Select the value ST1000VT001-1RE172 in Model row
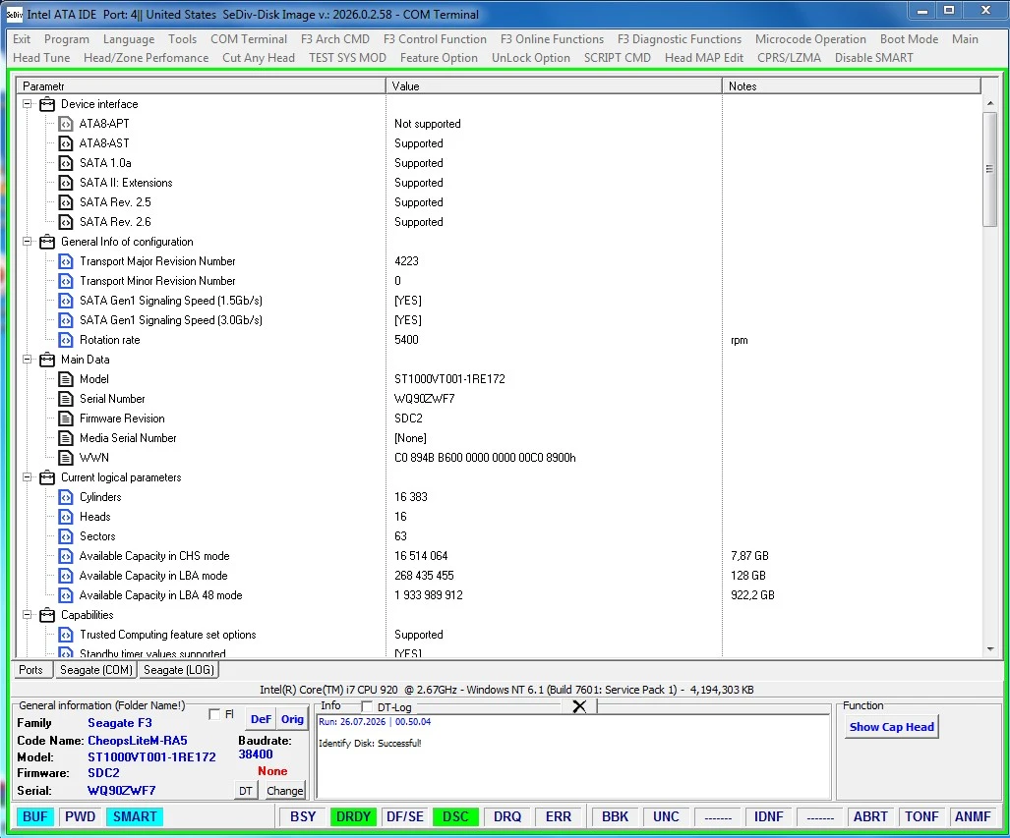The width and height of the screenshot is (1010, 838). point(449,379)
